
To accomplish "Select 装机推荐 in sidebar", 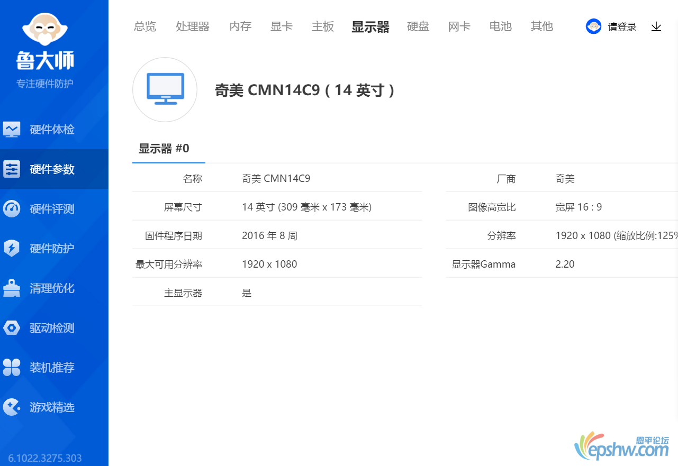I will tap(54, 368).
